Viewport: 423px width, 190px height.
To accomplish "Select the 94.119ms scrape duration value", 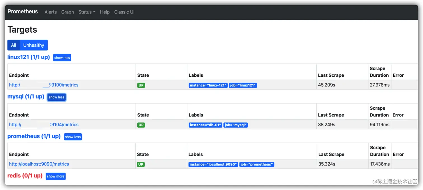I will click(x=380, y=124).
